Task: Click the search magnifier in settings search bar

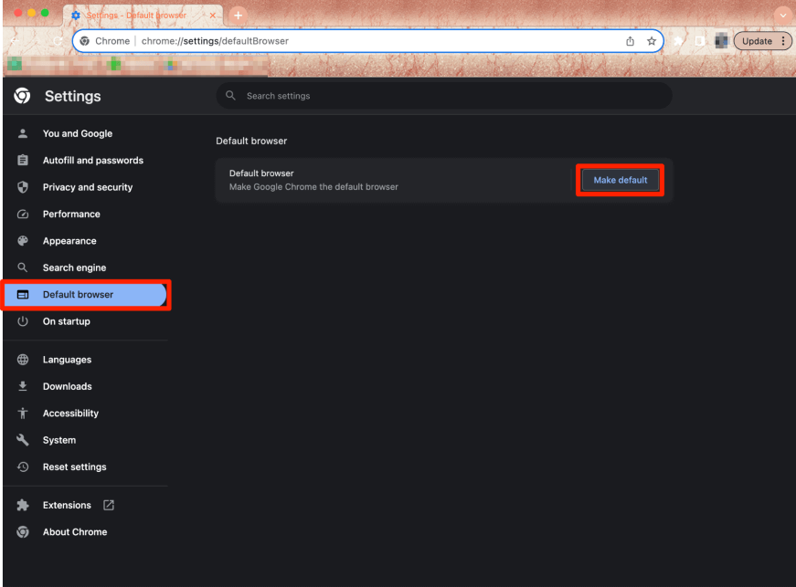Action: coord(230,95)
